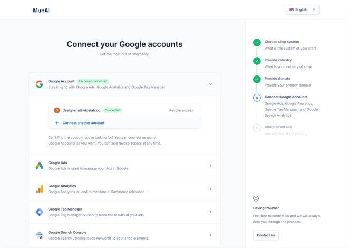Click the Google Tag Manager icon
348x248 pixels.
point(39,212)
